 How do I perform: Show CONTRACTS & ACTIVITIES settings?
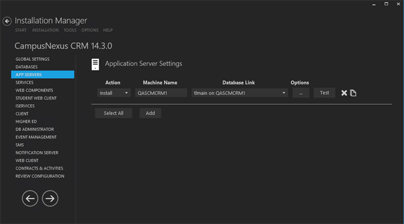[x=39, y=168]
